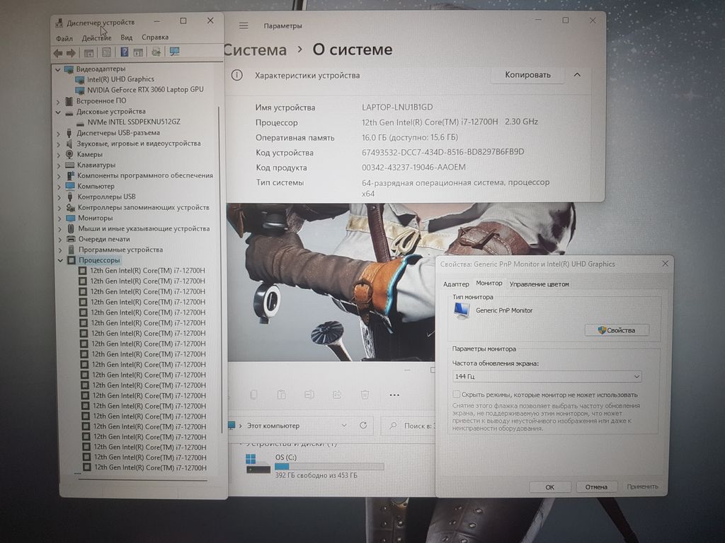The image size is (725, 543).
Task: Collapse the Видеоадаптеры tree node
Action: (x=58, y=69)
